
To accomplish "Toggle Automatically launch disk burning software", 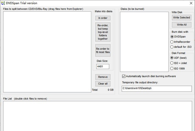I will pyautogui.click(x=123, y=76).
